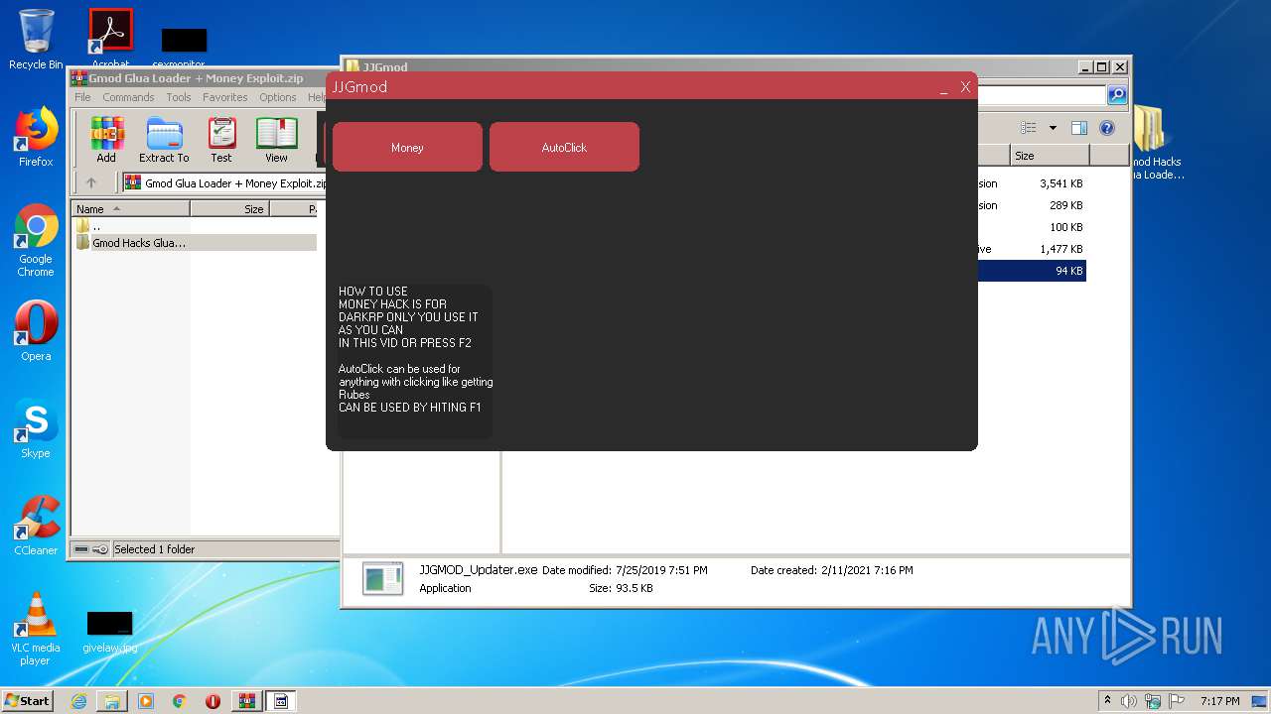1271x714 pixels.
Task: Click the taskbar clock showing 7:17 PM
Action: 1220,701
